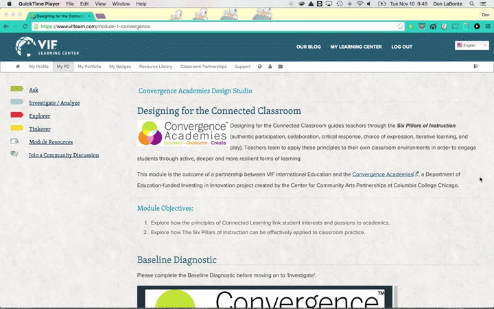The width and height of the screenshot is (494, 309).
Task: Open the My Portfolio tab
Action: pos(89,67)
